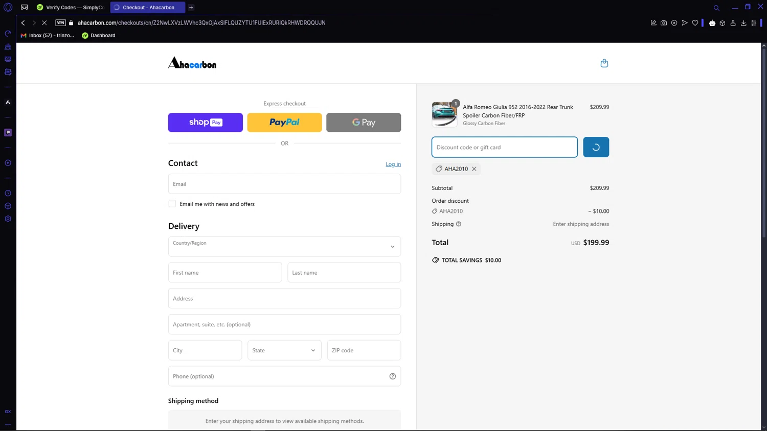Click the Log in link
The height and width of the screenshot is (431, 767).
click(393, 164)
